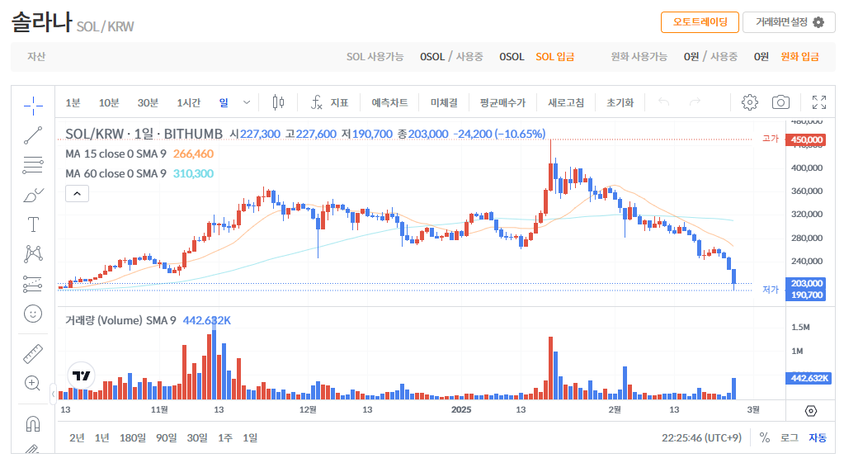Click the gear icon in 거래화면 설정
The image size is (844, 458).
pos(818,22)
